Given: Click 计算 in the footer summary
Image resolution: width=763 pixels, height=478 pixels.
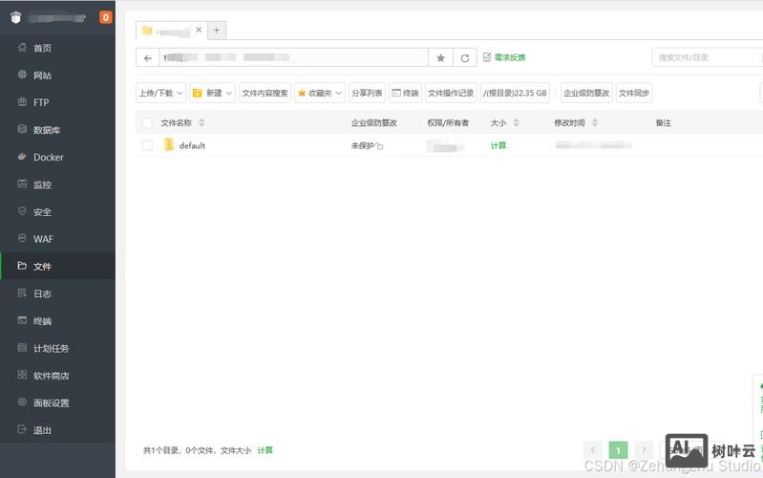Looking at the screenshot, I should [265, 450].
